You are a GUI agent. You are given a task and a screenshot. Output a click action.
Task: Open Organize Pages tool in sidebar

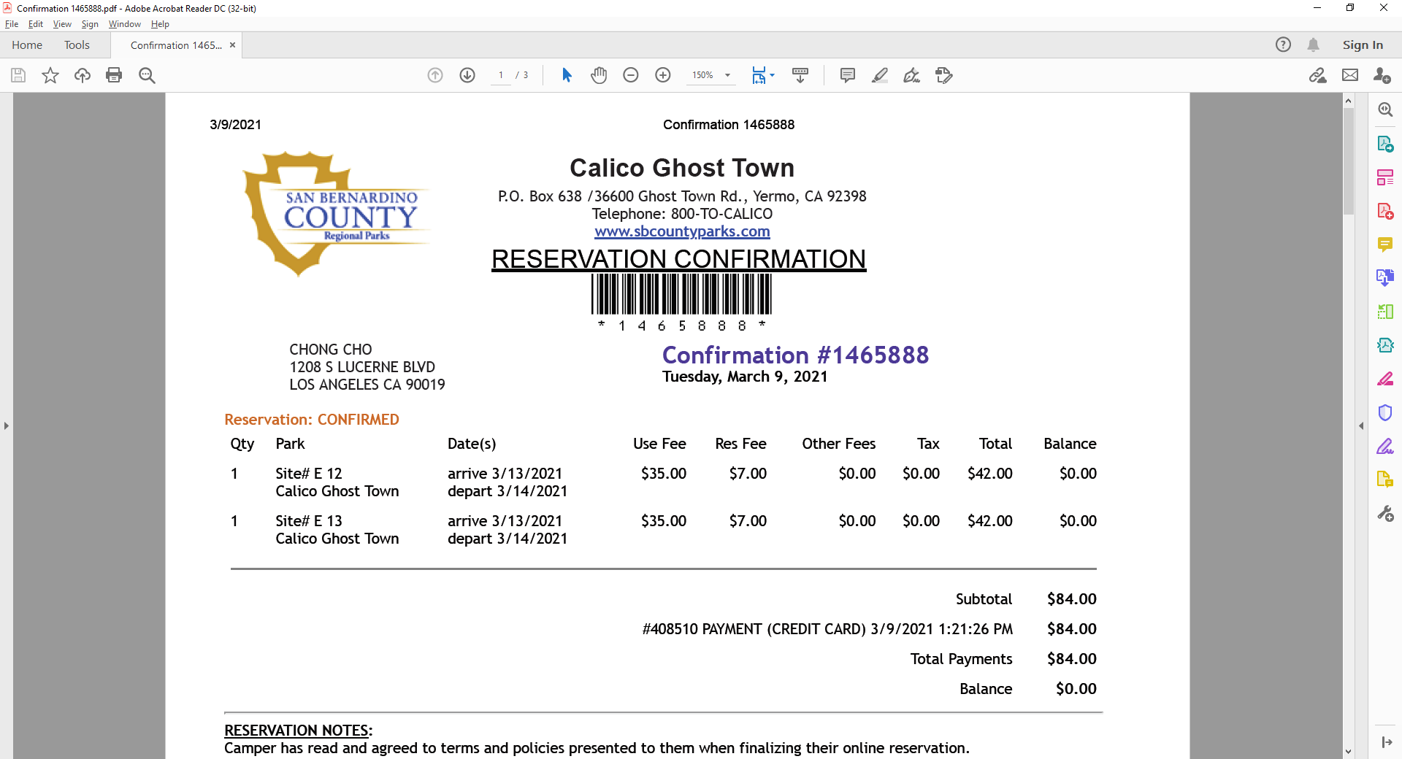[1385, 312]
